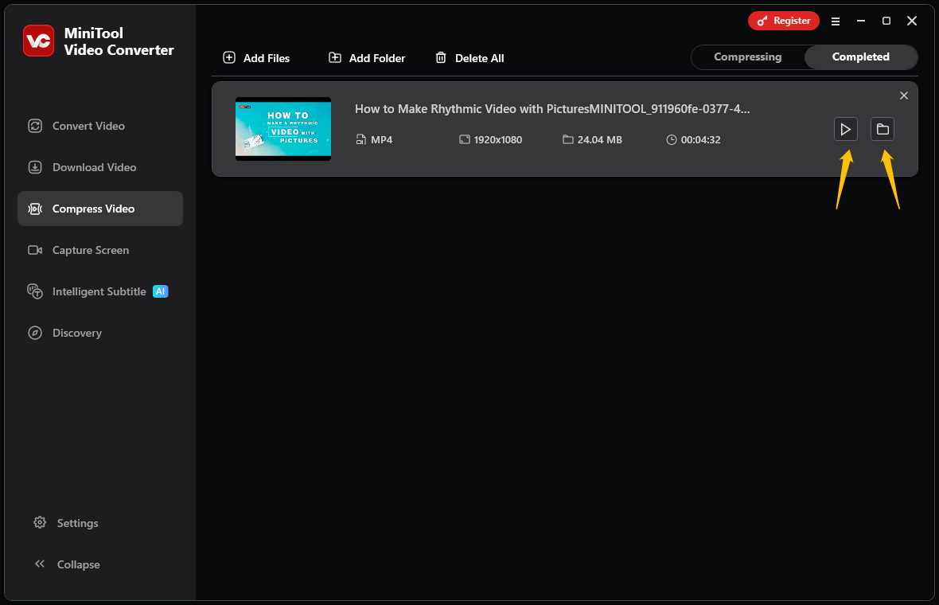Open the Download Video section

click(x=35, y=167)
